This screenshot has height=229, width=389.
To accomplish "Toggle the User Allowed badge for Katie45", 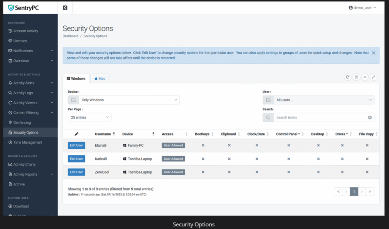I will [173, 158].
